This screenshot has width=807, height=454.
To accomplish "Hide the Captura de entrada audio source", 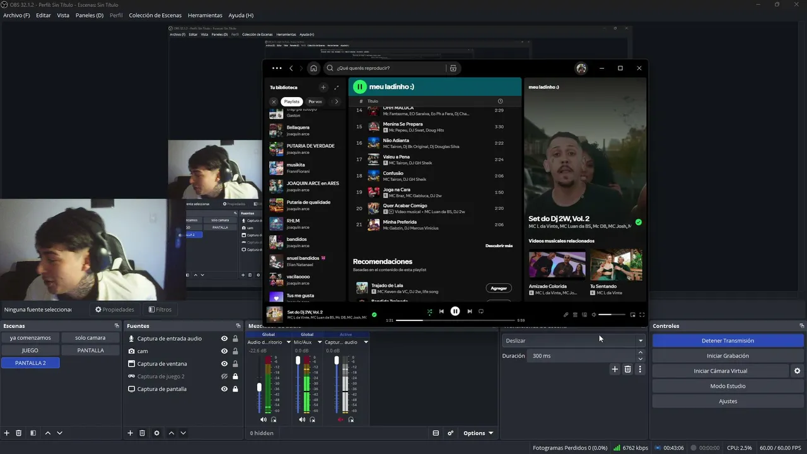I will click(224, 339).
